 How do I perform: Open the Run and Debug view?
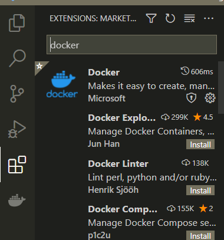point(17,129)
